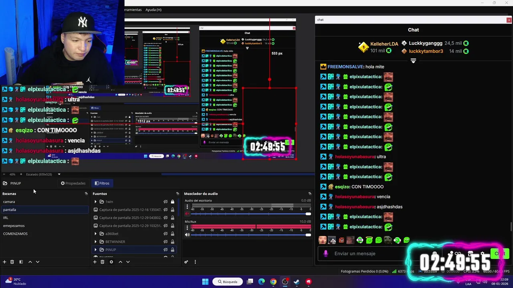Undock the Mezclador de audio panel

309,194
